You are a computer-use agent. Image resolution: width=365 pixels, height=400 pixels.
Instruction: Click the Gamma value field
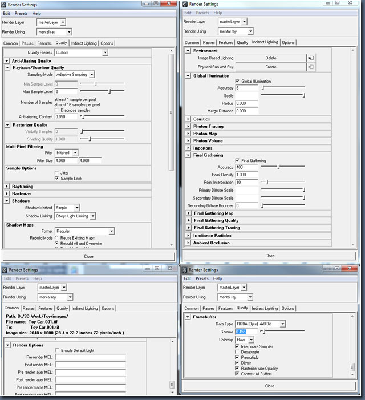pyautogui.click(x=246, y=332)
